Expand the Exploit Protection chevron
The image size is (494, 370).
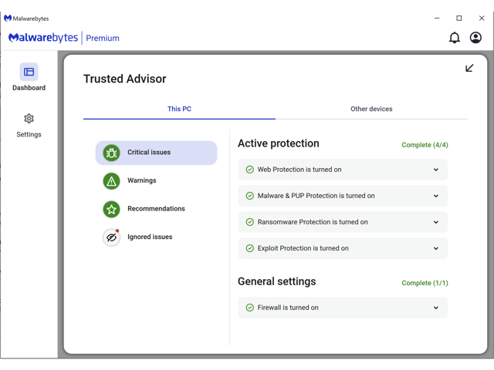click(436, 248)
